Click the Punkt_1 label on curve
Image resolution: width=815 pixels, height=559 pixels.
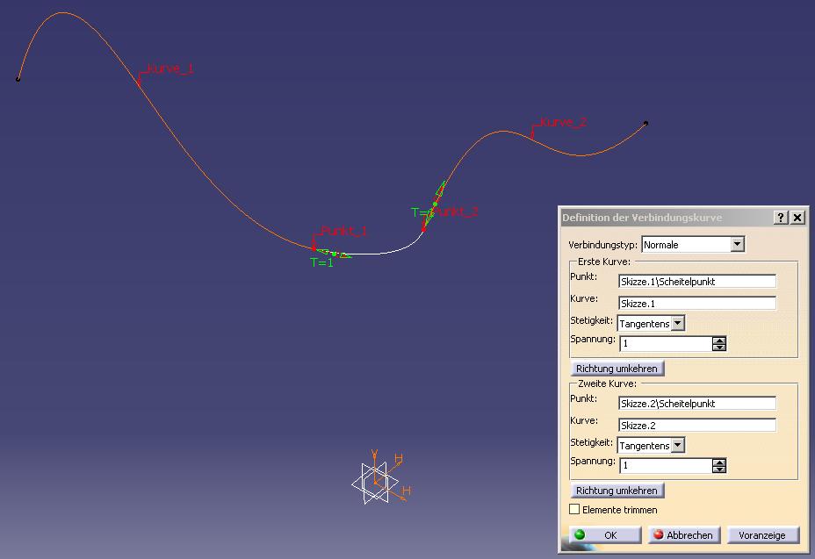pyautogui.click(x=343, y=231)
